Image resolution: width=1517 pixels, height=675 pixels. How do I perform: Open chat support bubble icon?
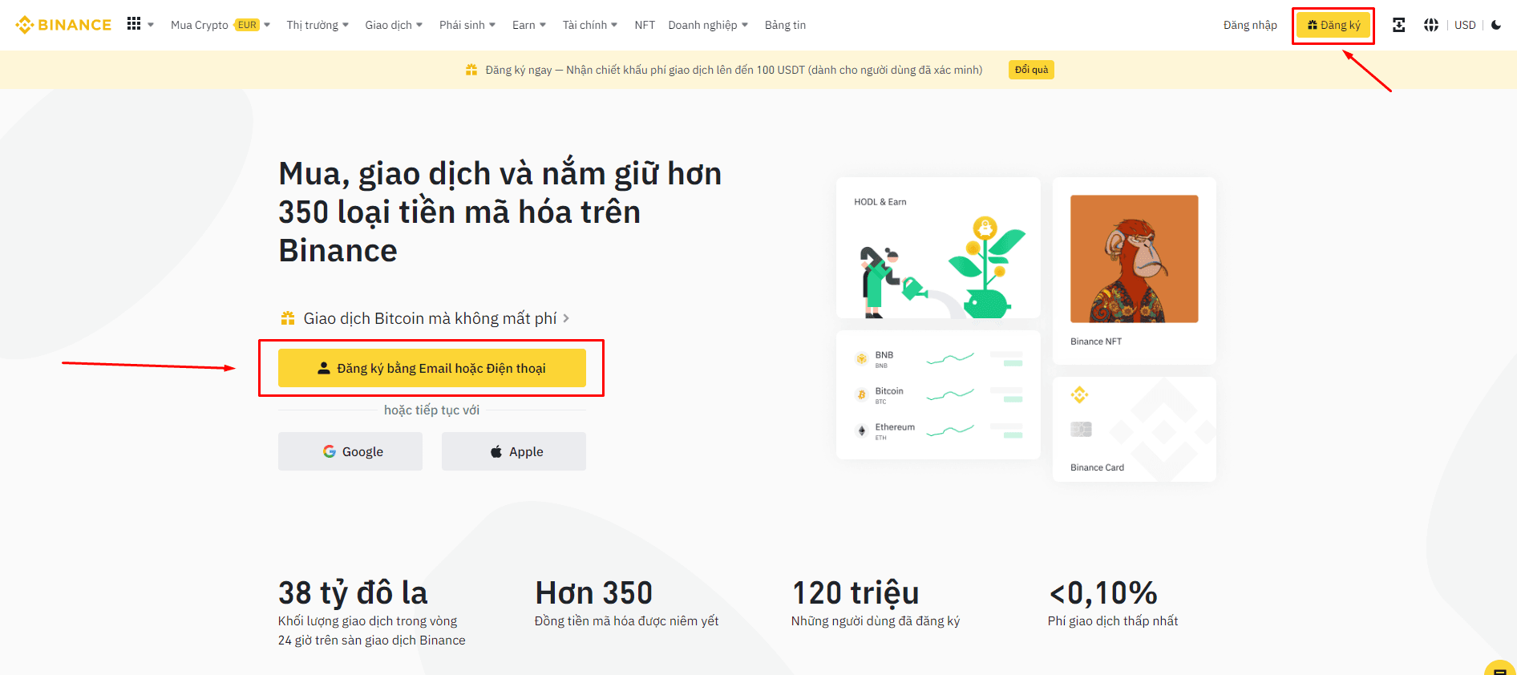coord(1500,668)
